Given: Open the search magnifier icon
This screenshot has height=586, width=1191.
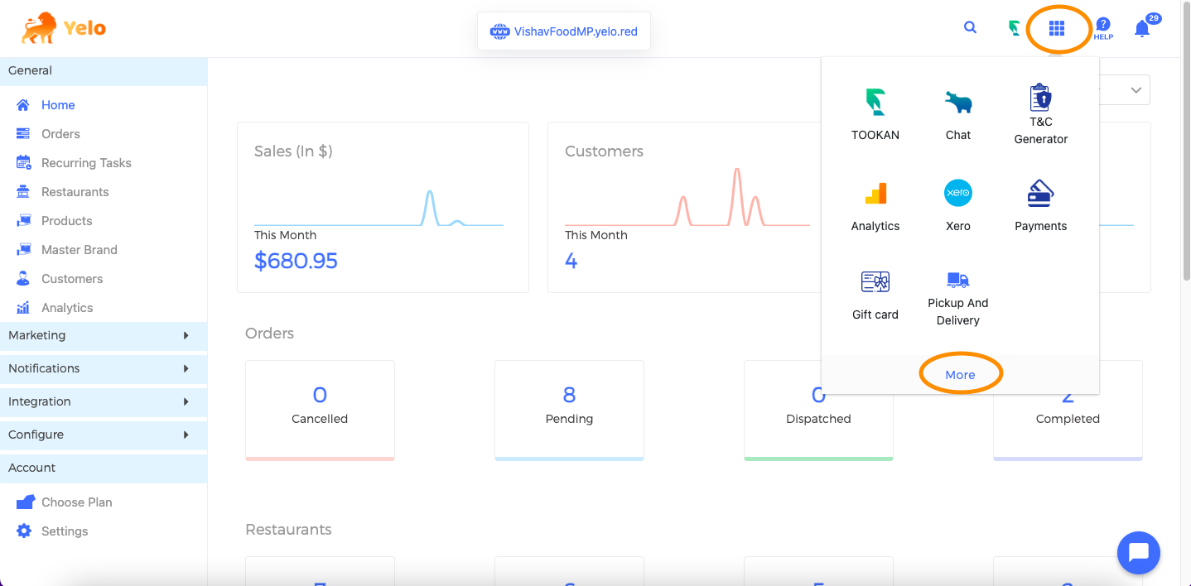Looking at the screenshot, I should (x=970, y=27).
